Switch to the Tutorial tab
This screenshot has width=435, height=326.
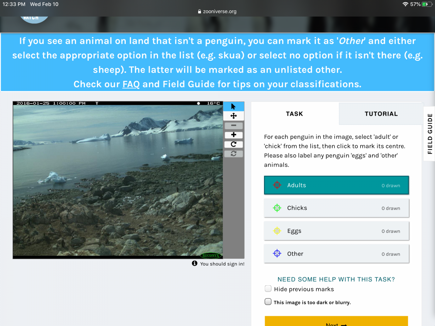pyautogui.click(x=381, y=114)
